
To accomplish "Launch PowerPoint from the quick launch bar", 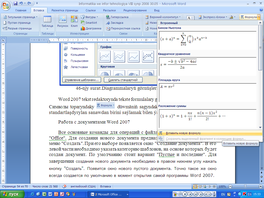I will pos(56,194).
